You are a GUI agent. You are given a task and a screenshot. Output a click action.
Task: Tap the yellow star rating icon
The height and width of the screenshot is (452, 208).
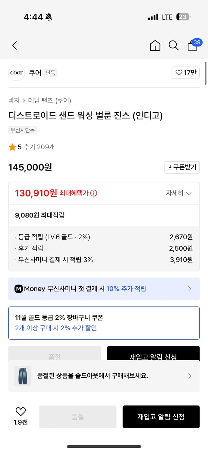pyautogui.click(x=12, y=147)
